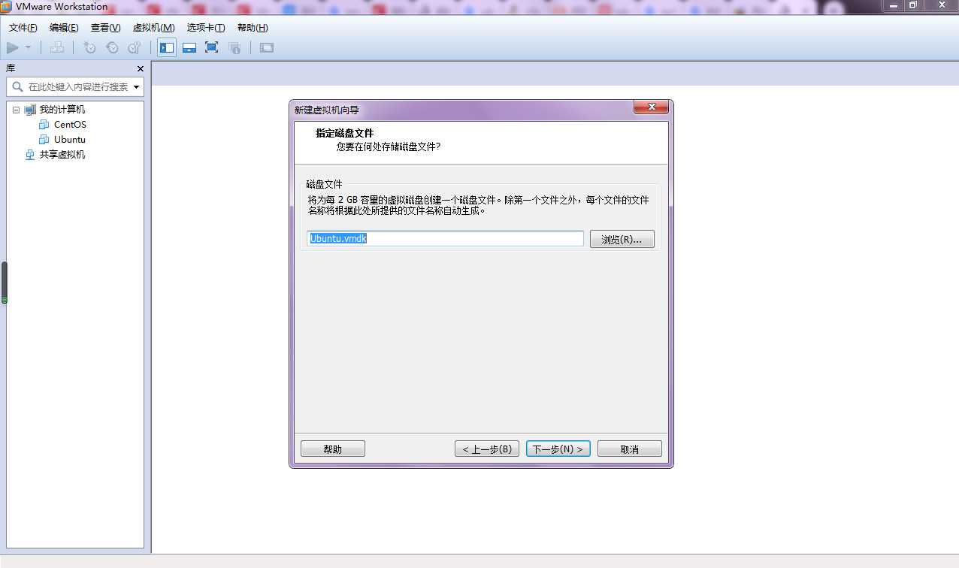Open the 文件(F) menu
The width and height of the screenshot is (959, 568).
click(x=23, y=28)
